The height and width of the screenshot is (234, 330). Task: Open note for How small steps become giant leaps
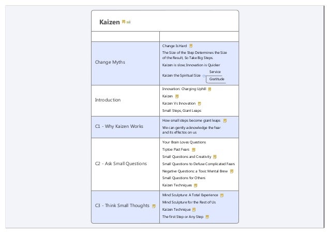(x=225, y=121)
